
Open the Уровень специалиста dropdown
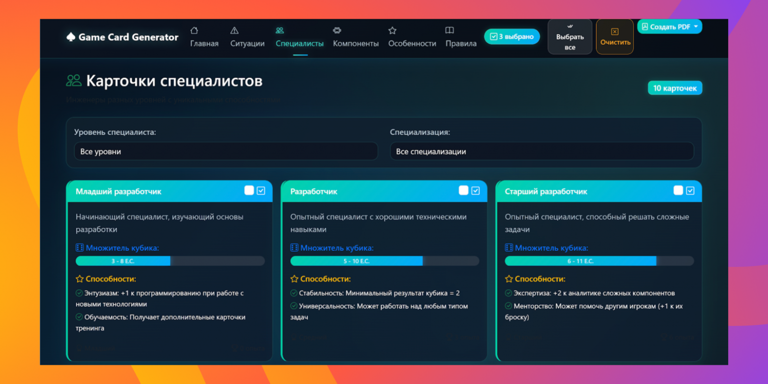tap(226, 152)
